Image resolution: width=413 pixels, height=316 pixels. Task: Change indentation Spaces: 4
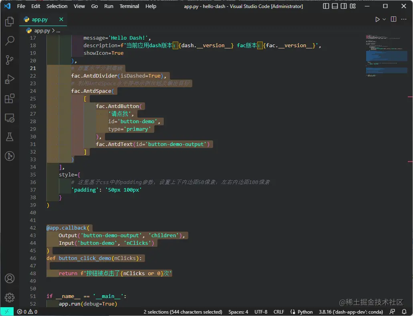click(x=238, y=312)
